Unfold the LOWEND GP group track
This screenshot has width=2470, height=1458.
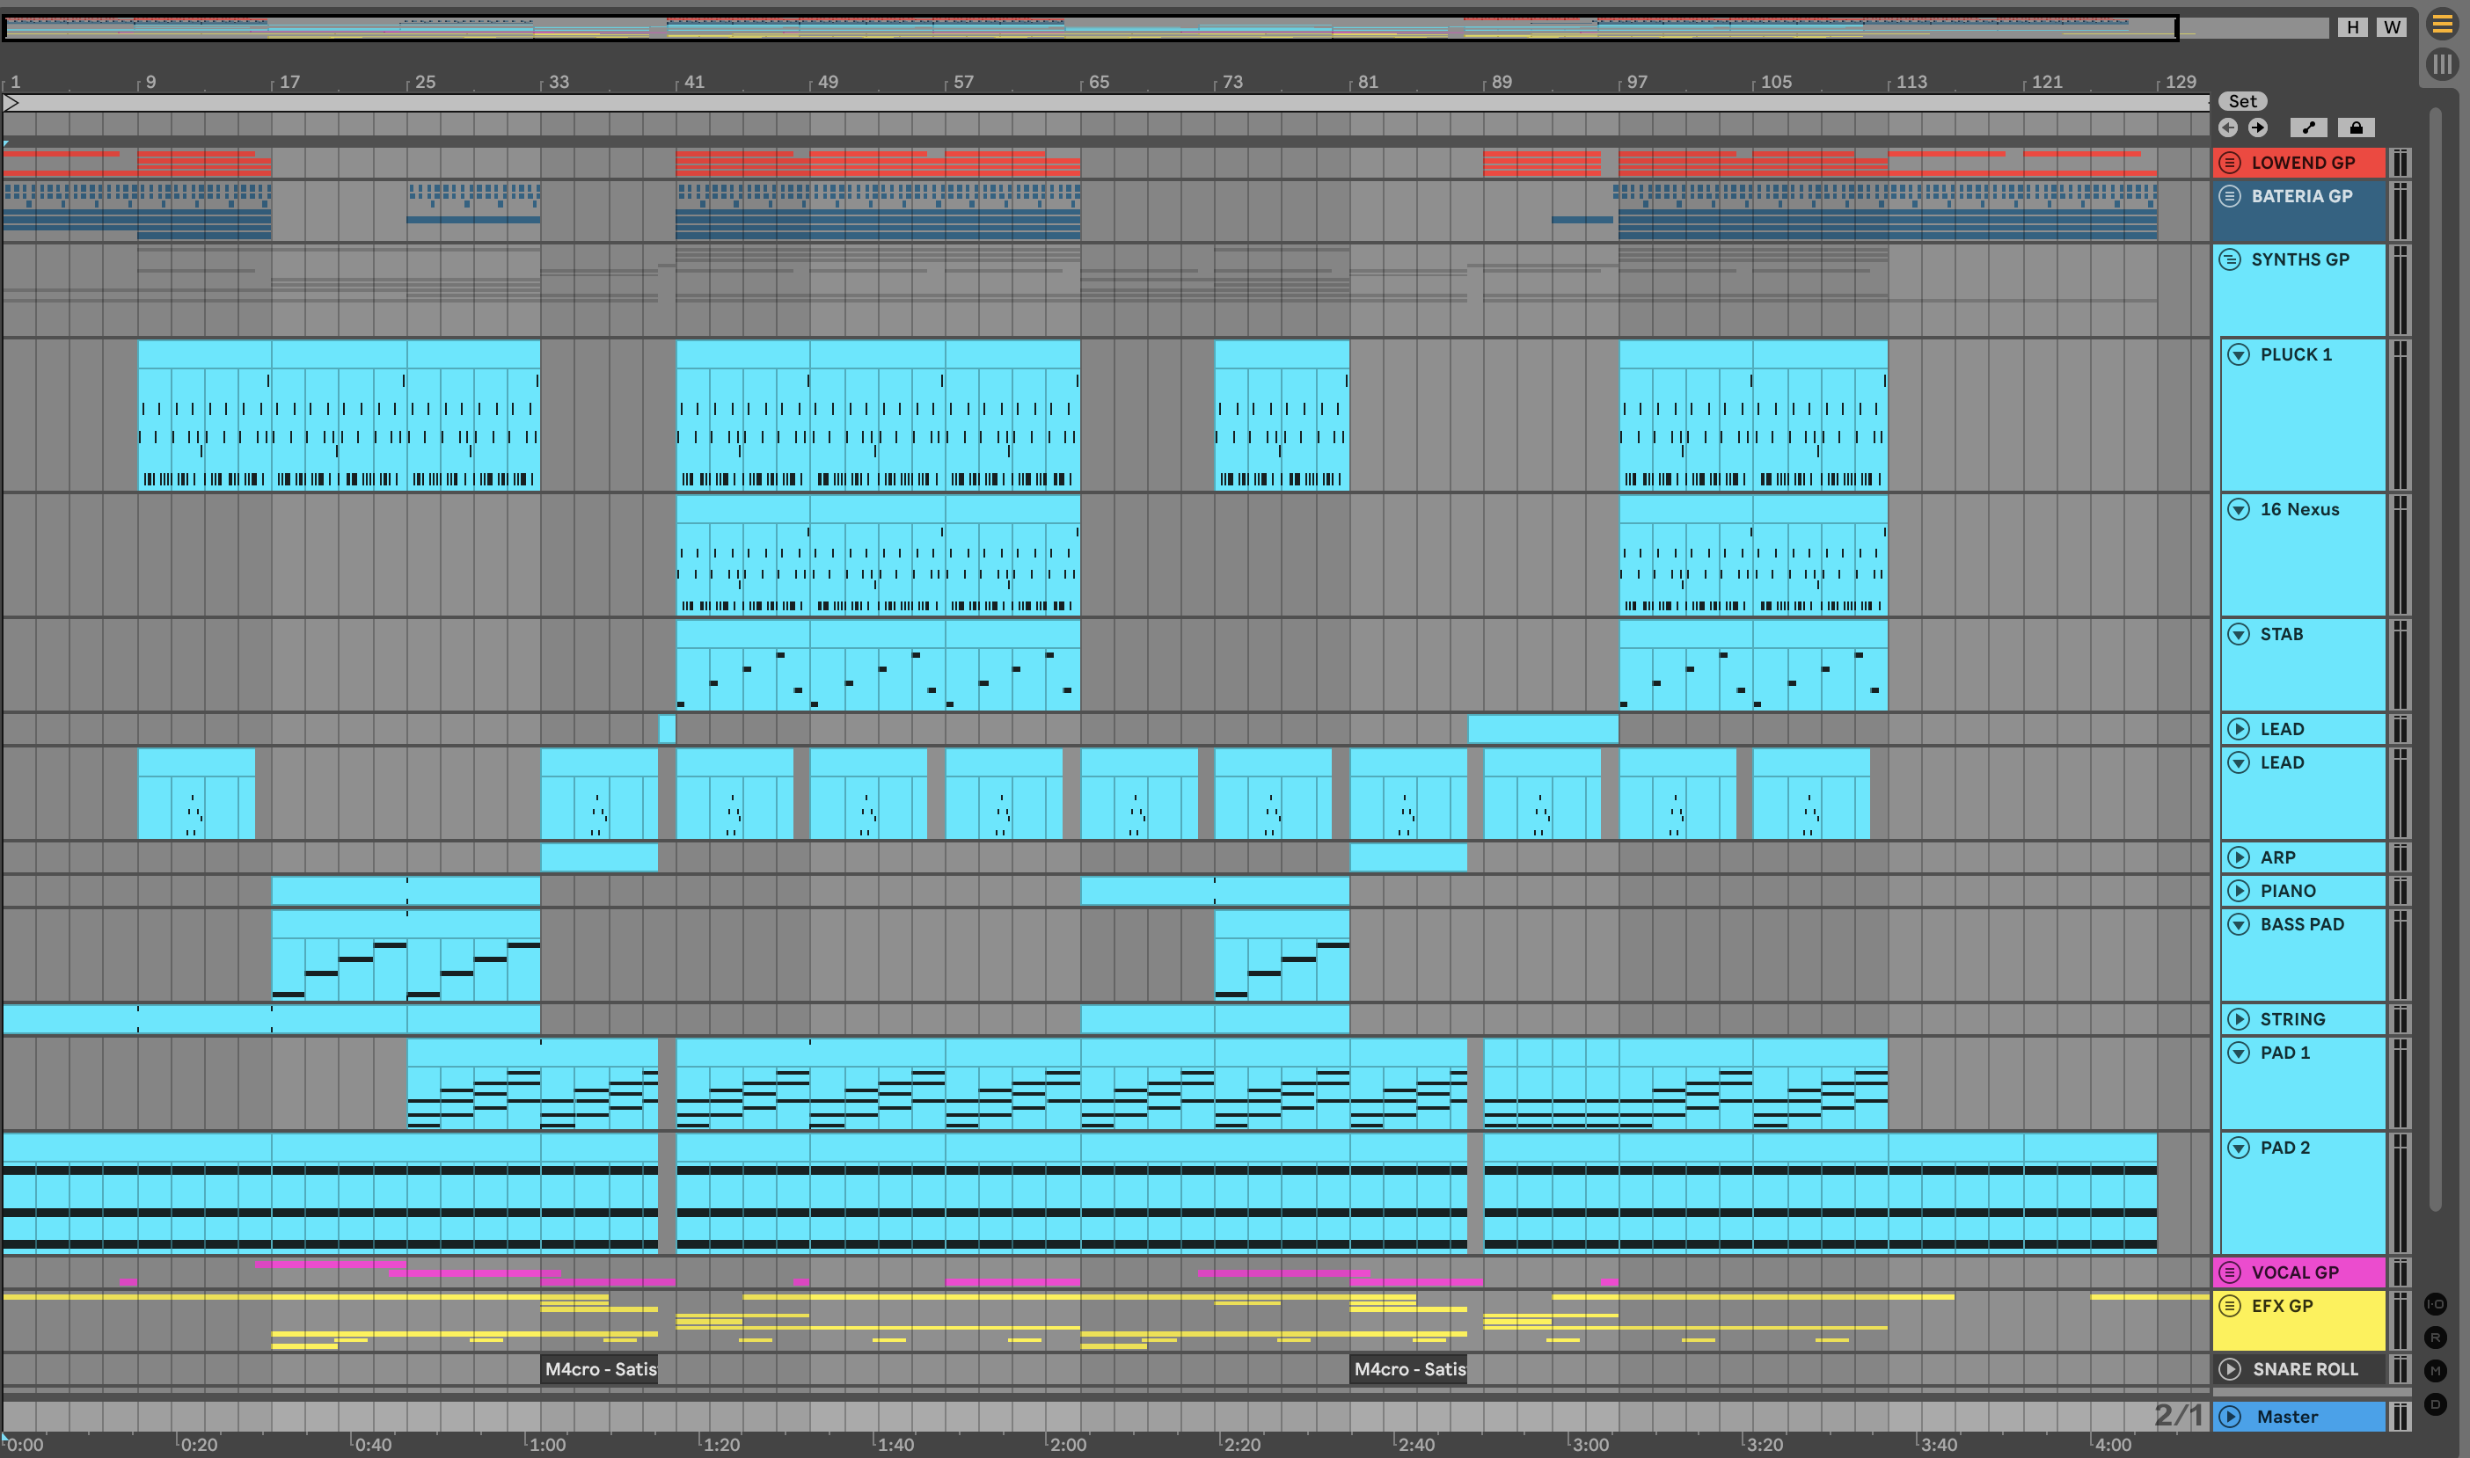[2229, 163]
